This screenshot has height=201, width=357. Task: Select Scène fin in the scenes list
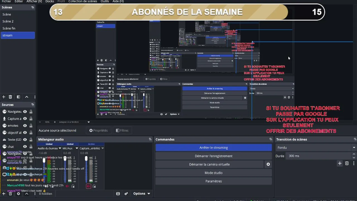coord(18,28)
